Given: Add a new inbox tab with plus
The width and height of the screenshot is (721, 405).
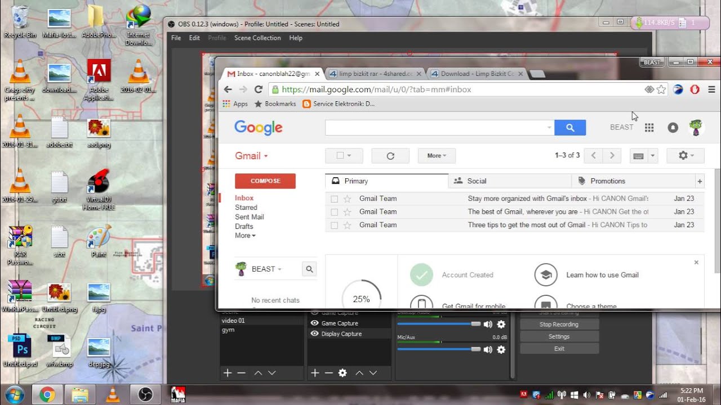Looking at the screenshot, I should (700, 181).
